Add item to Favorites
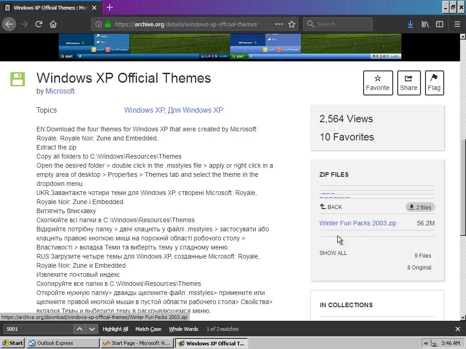The image size is (466, 349). click(x=378, y=83)
